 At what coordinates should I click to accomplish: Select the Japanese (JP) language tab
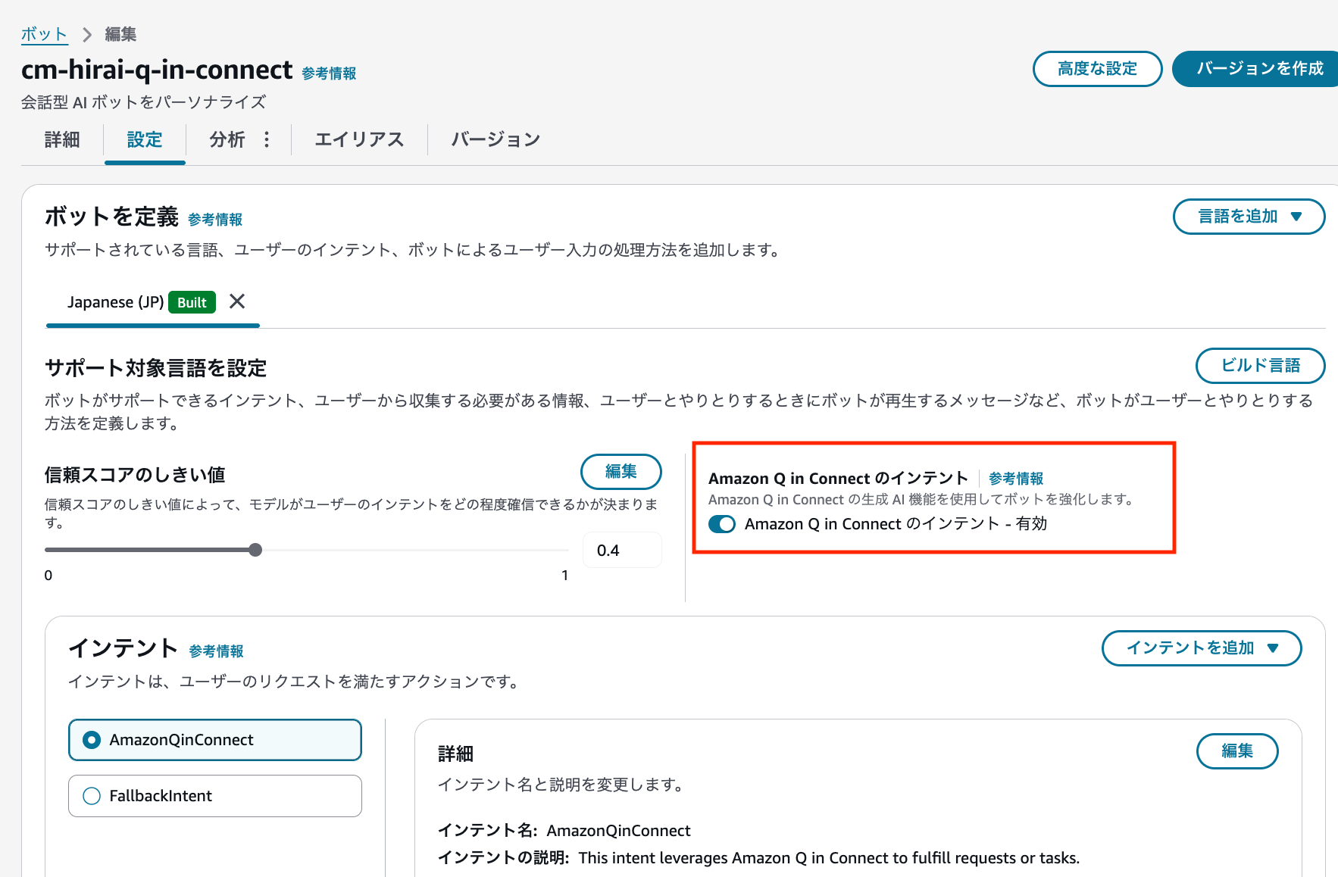click(116, 302)
